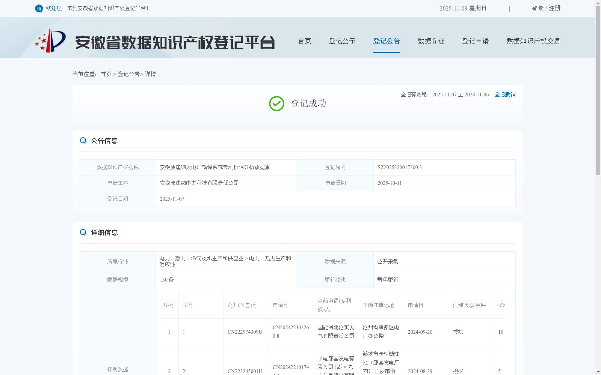Click the vertical page scrollbar thumb
The image size is (601, 375).
pyautogui.click(x=598, y=90)
